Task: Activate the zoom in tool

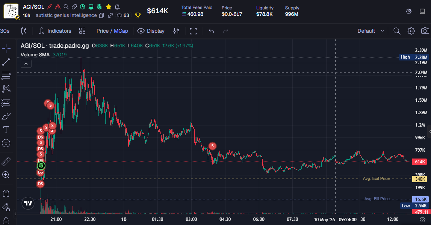Action: (6, 175)
